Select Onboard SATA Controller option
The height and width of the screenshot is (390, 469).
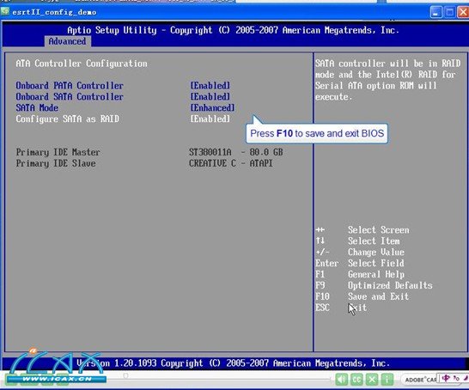70,96
